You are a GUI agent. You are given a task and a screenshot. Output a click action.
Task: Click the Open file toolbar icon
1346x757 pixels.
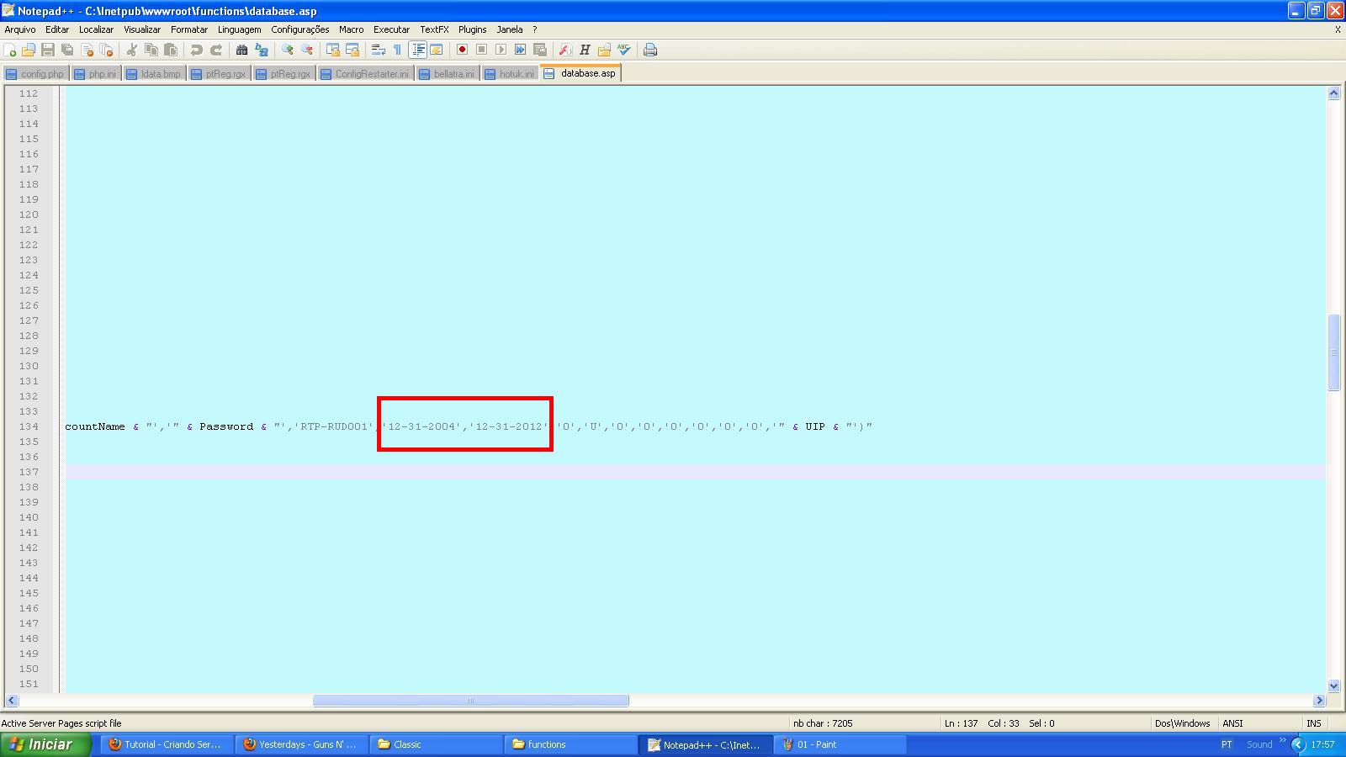[x=29, y=50]
